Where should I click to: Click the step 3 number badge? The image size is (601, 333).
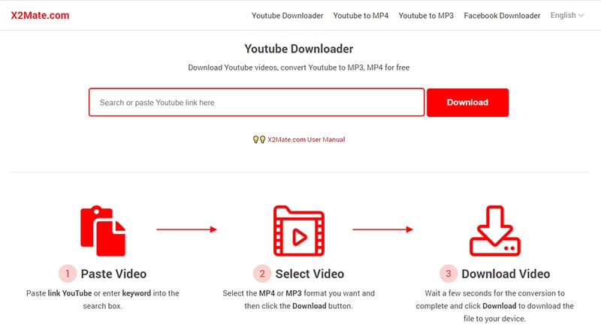447,274
